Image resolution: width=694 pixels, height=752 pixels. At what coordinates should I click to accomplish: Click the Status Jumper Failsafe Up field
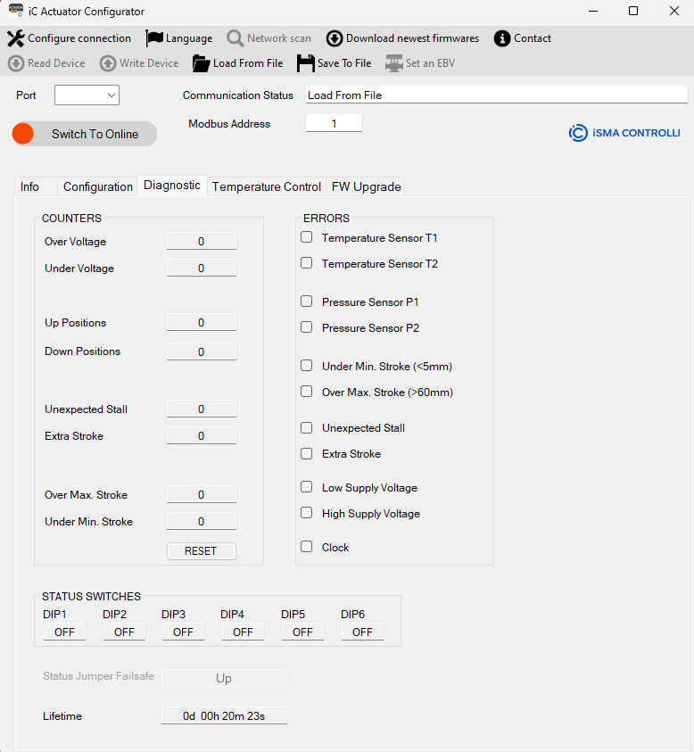pos(224,678)
